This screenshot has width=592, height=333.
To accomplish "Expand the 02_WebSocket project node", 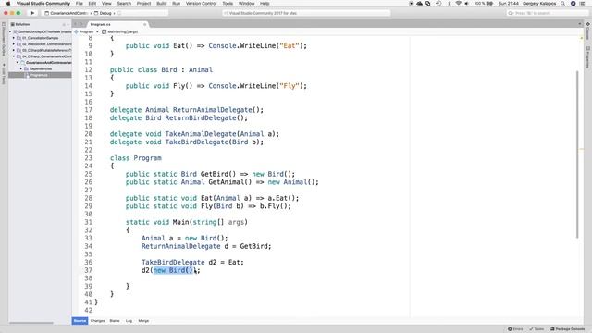I will pyautogui.click(x=14, y=44).
